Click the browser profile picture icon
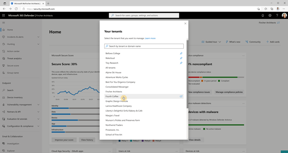This screenshot has height=153, width=288. tap(278, 9)
